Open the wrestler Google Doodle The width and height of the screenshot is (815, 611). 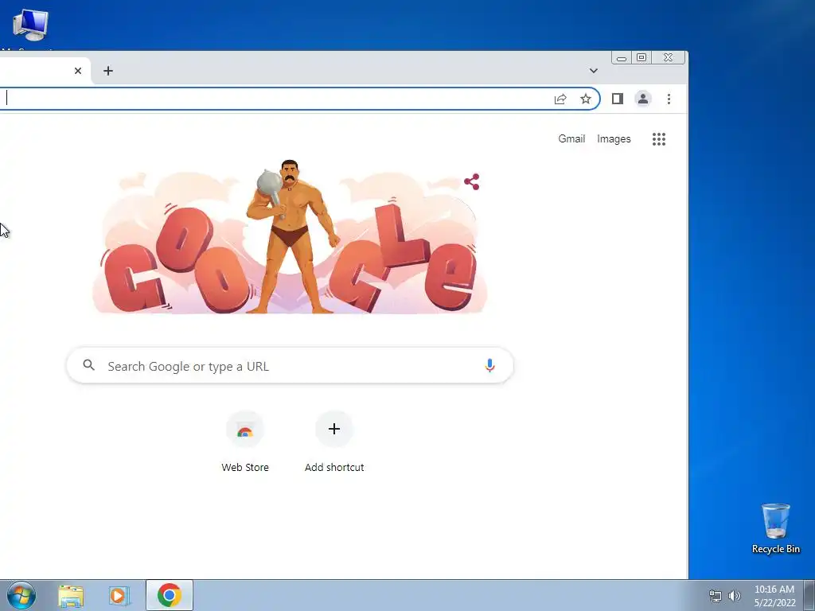pyautogui.click(x=290, y=236)
